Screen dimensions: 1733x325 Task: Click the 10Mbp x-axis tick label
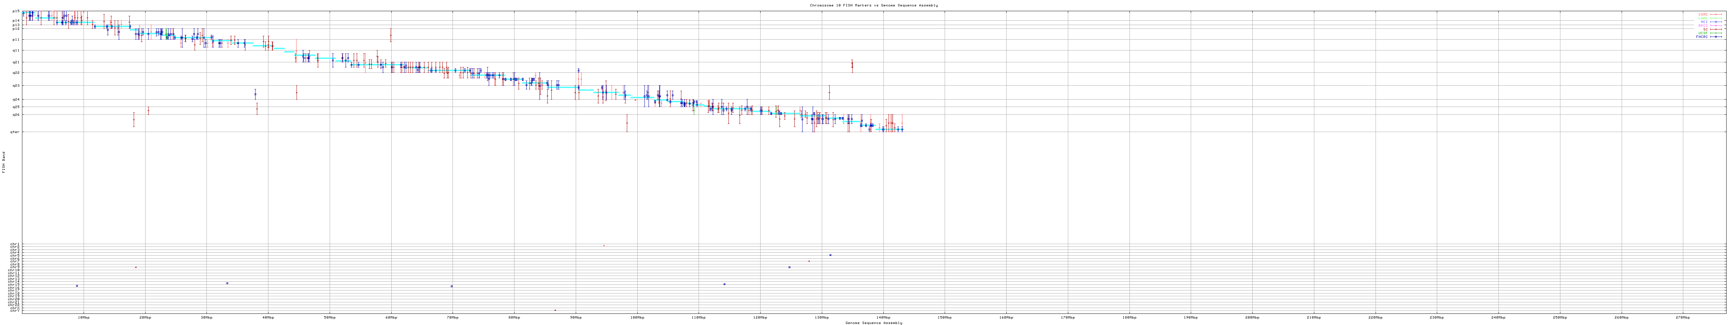[83, 318]
